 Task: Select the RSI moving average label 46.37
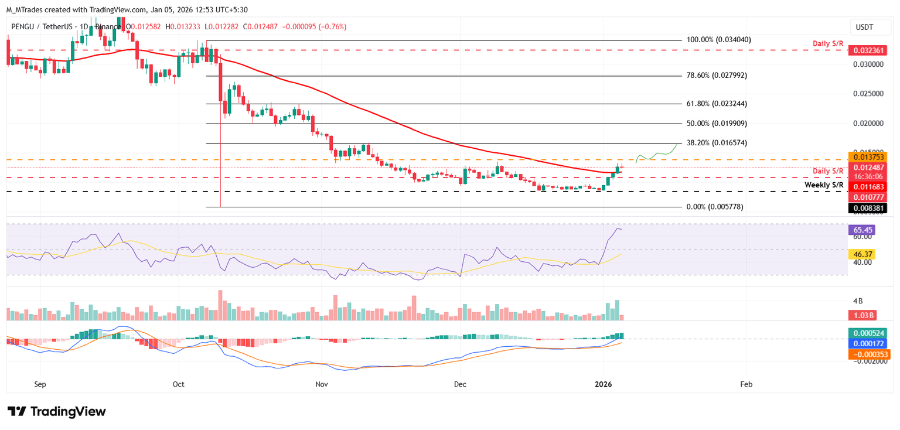[x=861, y=255]
